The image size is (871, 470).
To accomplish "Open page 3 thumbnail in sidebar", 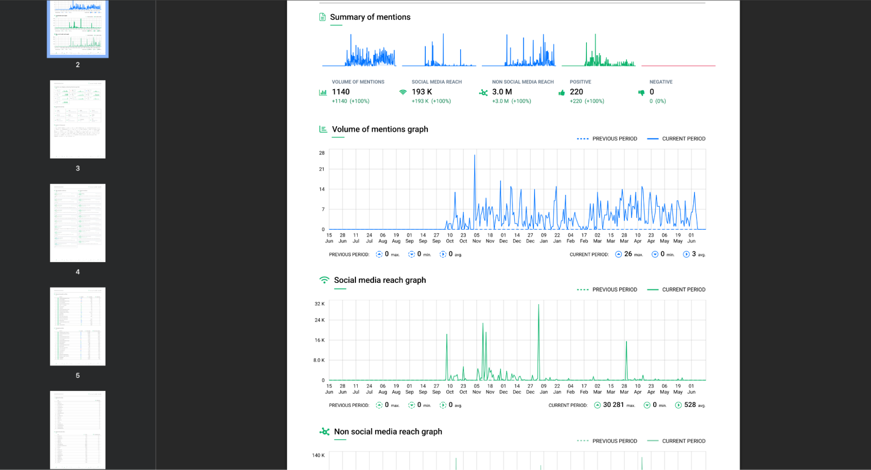I will pos(78,119).
